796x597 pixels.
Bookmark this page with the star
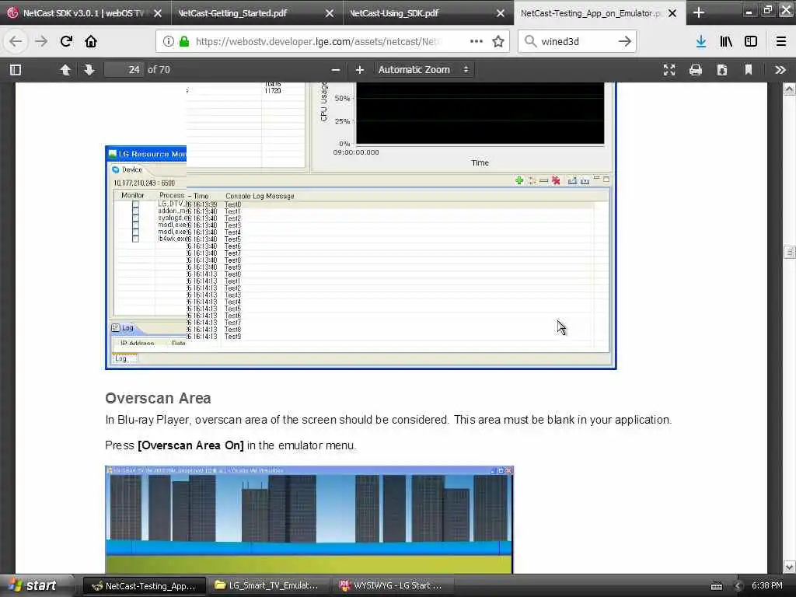coord(498,42)
